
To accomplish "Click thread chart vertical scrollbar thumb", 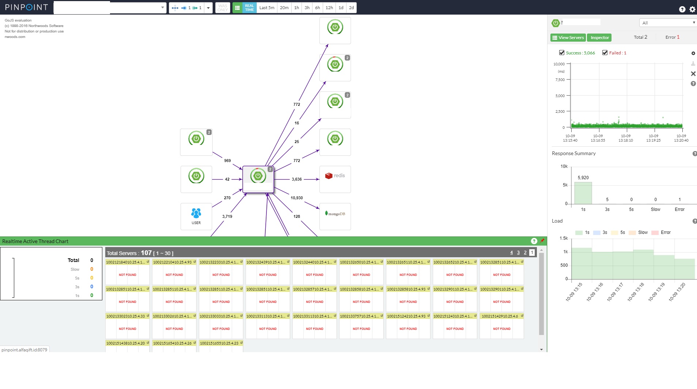I will coord(541,294).
